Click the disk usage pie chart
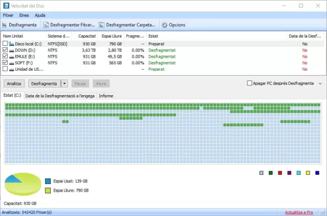 [x=22, y=184]
